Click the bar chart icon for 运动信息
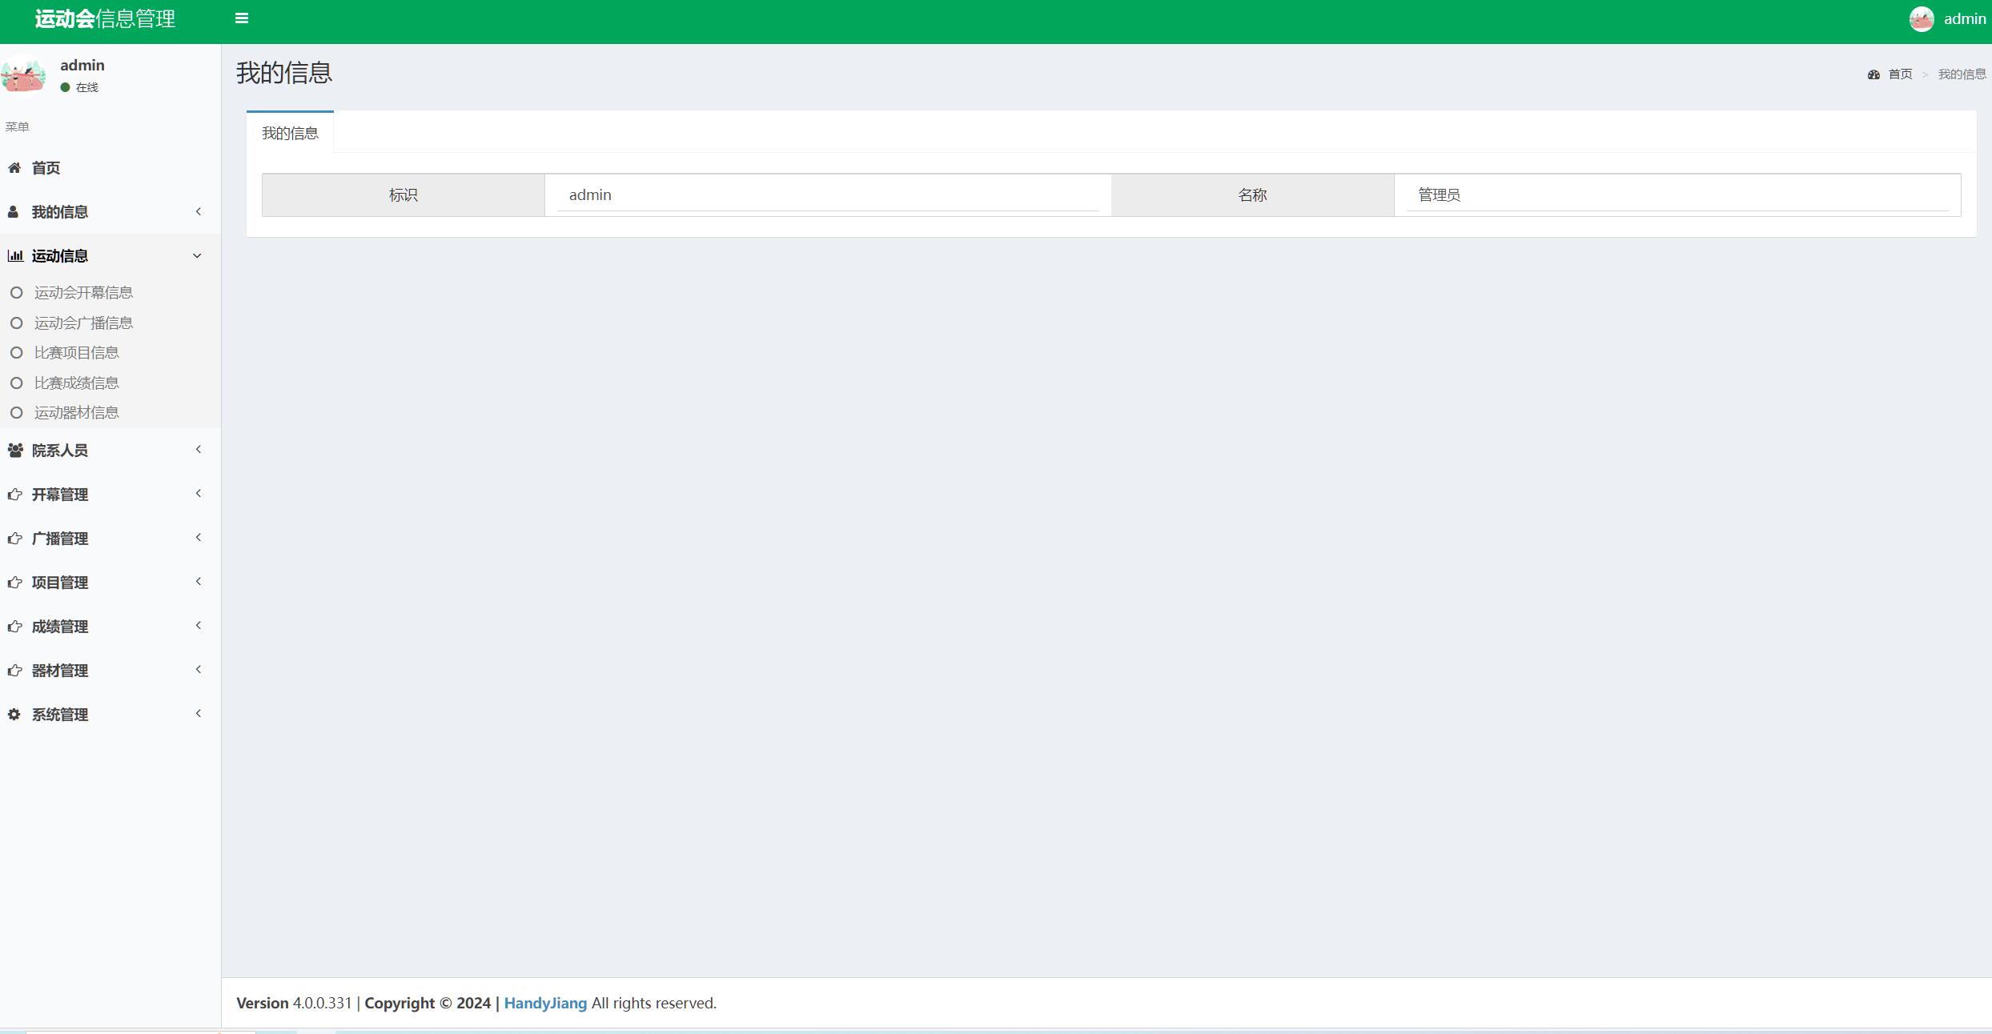 [15, 255]
